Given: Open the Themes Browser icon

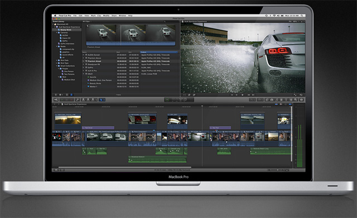Looking at the screenshot, I should [x=296, y=100].
